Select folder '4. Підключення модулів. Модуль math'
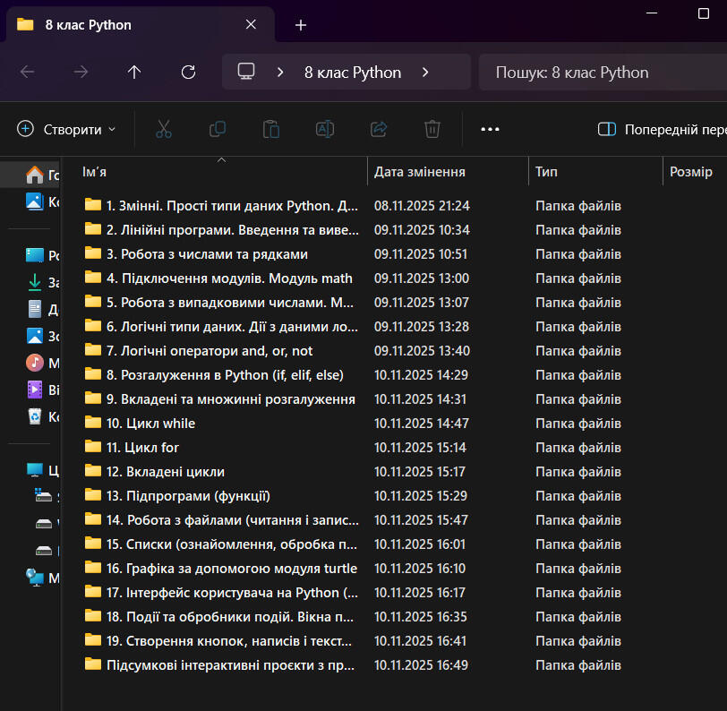 [x=220, y=278]
